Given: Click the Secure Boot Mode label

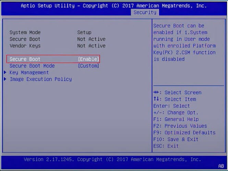Looking at the screenshot, I should click(x=32, y=66).
